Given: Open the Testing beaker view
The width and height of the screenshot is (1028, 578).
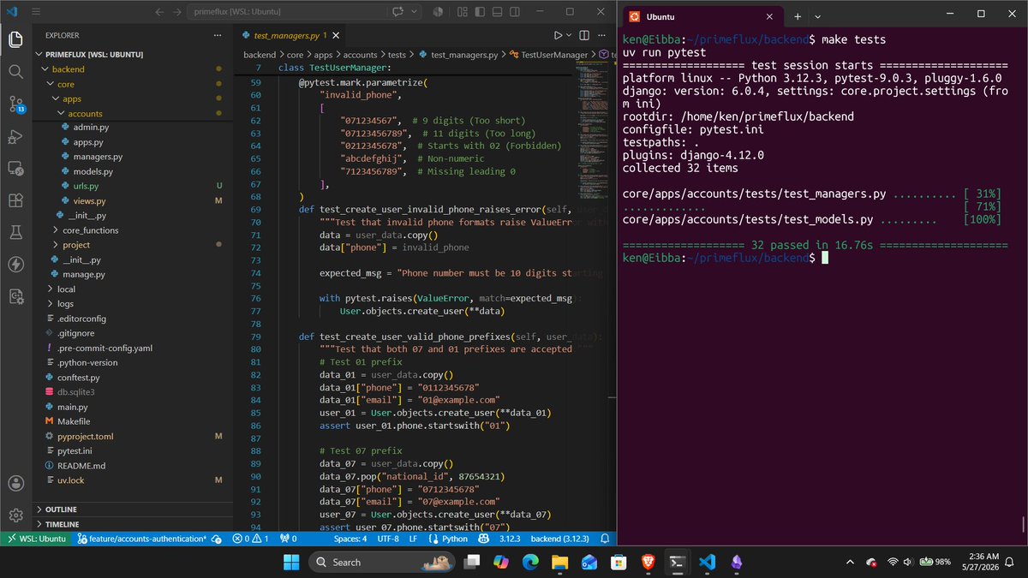Looking at the screenshot, I should coord(15,232).
